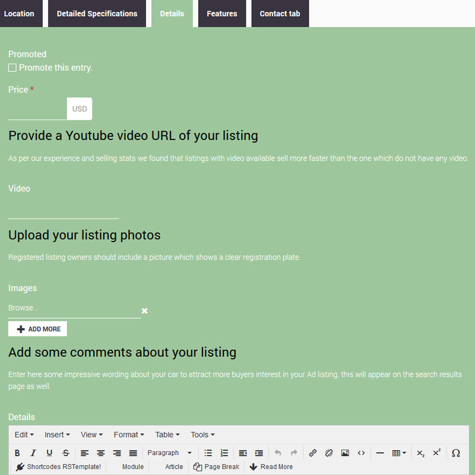
Task: Open the editor's Insert menu
Action: tap(57, 435)
